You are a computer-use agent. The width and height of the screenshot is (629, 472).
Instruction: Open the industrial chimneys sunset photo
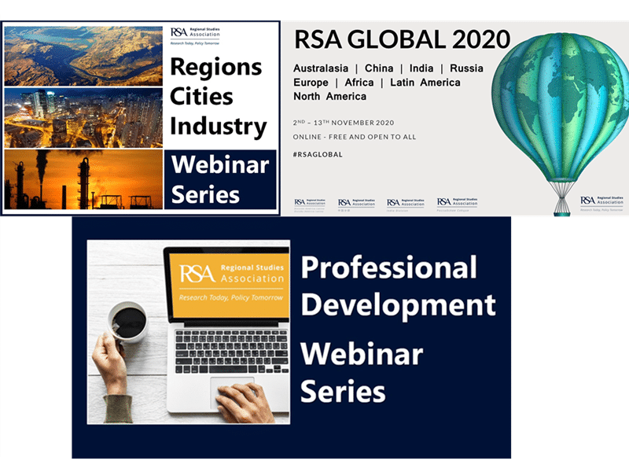tap(83, 179)
